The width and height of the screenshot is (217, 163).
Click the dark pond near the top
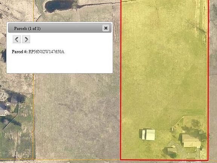coord(60,6)
